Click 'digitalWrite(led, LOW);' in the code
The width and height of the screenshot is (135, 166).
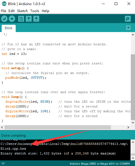[28, 111]
